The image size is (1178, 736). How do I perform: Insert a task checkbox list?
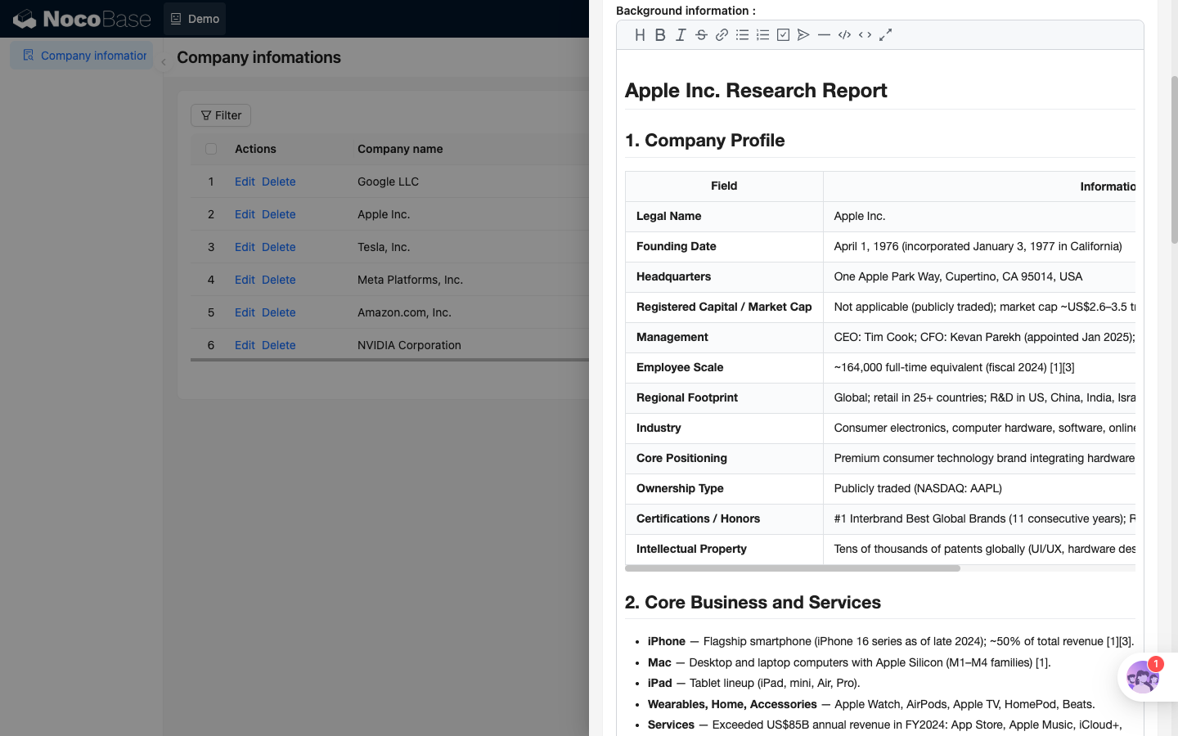(x=783, y=35)
